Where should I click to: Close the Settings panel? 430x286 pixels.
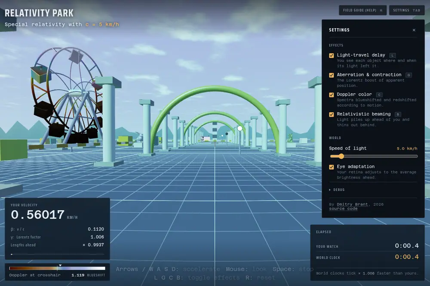[x=414, y=30]
